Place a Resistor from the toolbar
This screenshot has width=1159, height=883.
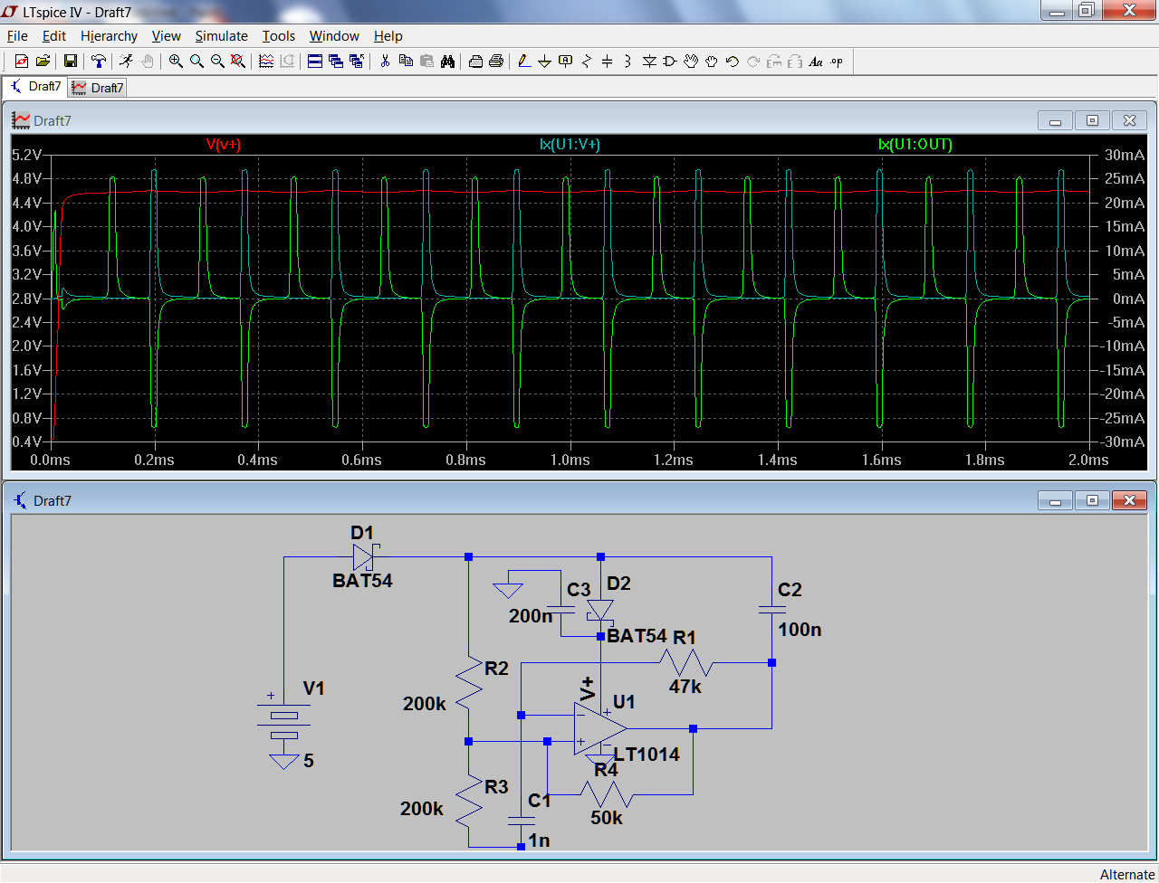coord(587,61)
